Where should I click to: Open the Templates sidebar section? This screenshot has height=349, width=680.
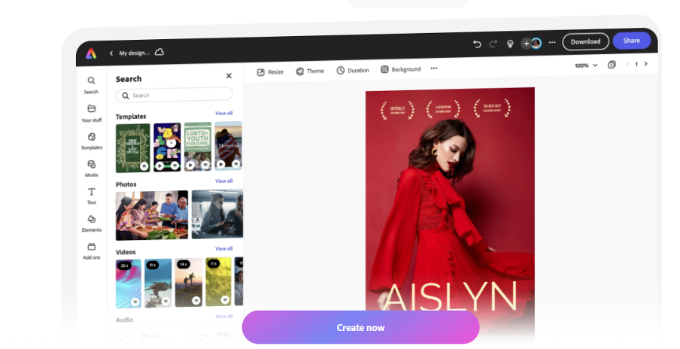pos(92,141)
